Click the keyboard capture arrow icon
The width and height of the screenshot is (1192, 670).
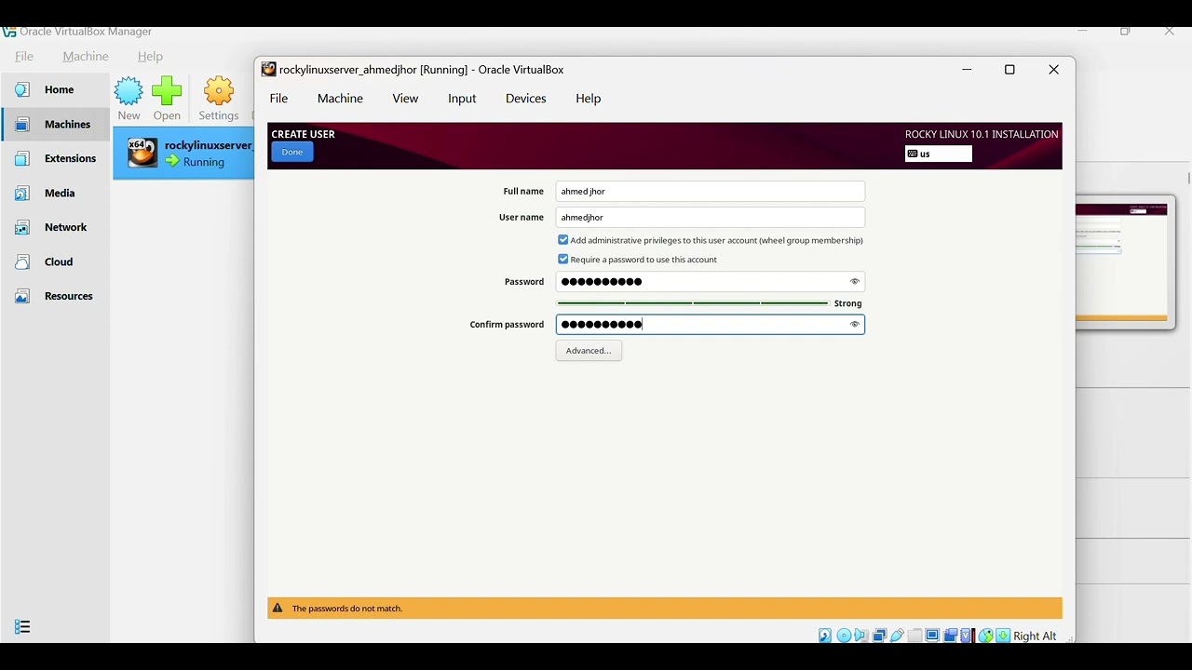click(1003, 636)
